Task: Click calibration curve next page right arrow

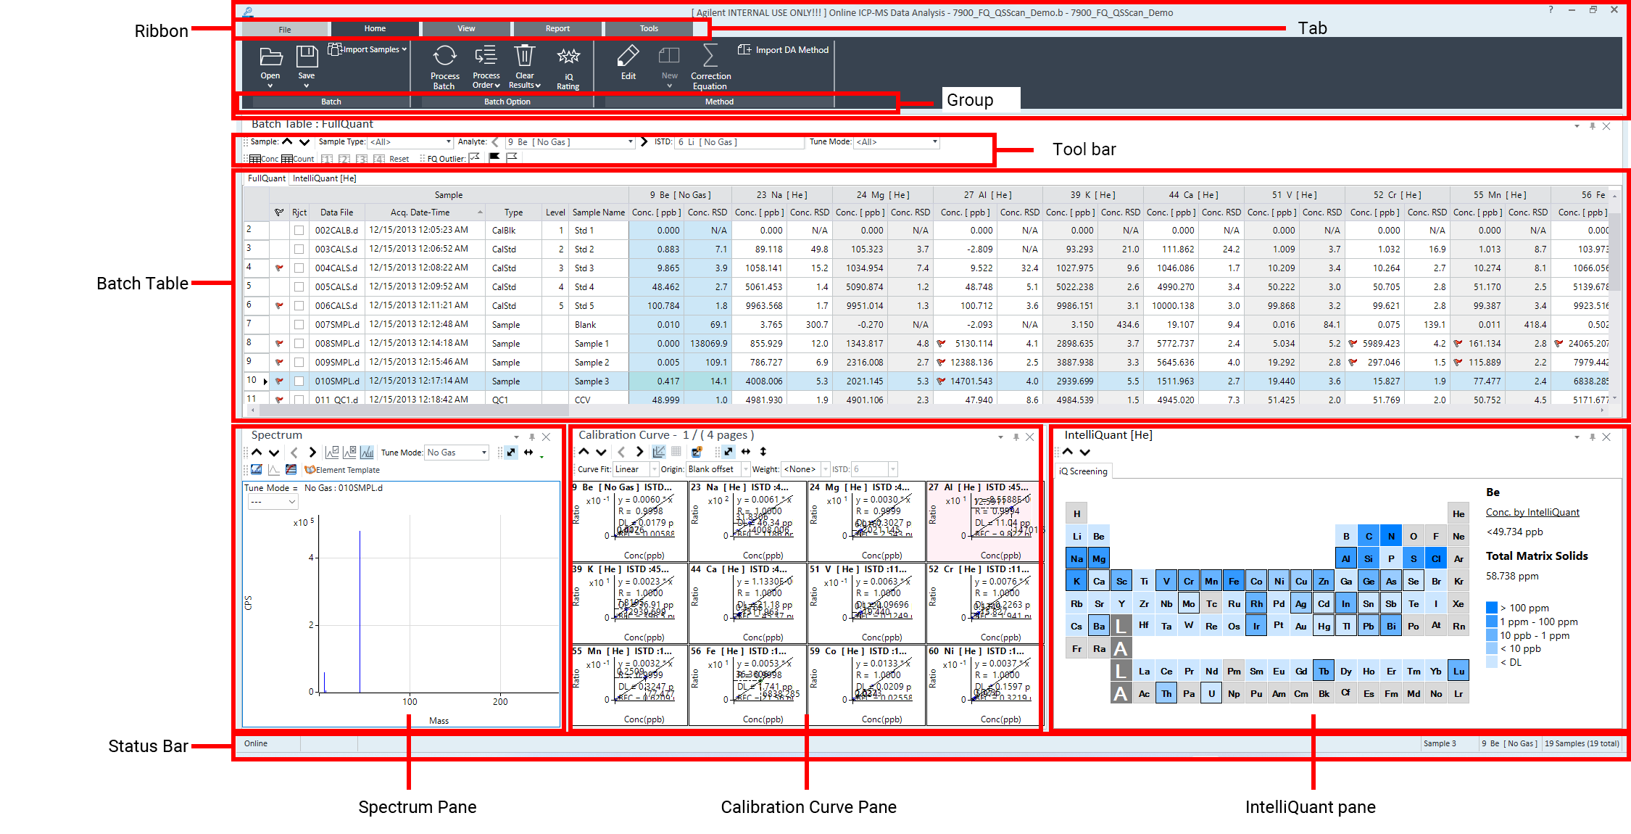Action: (639, 451)
